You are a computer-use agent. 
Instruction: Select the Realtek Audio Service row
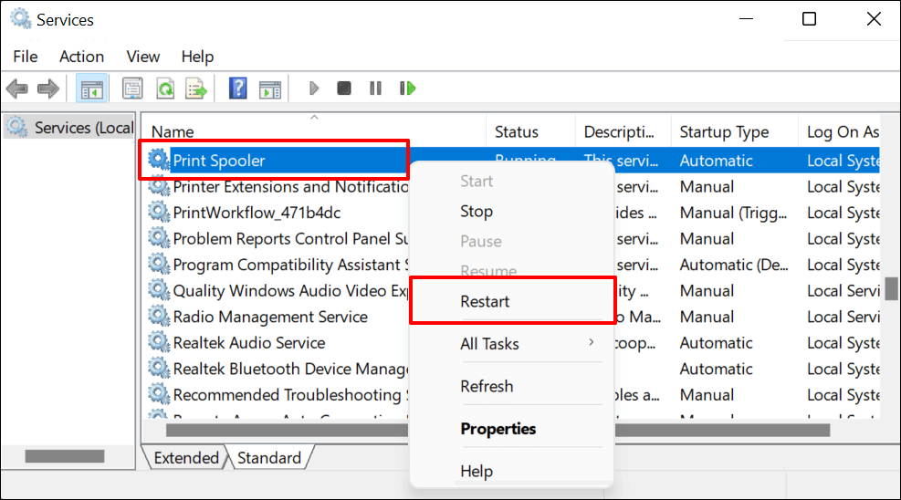point(248,343)
